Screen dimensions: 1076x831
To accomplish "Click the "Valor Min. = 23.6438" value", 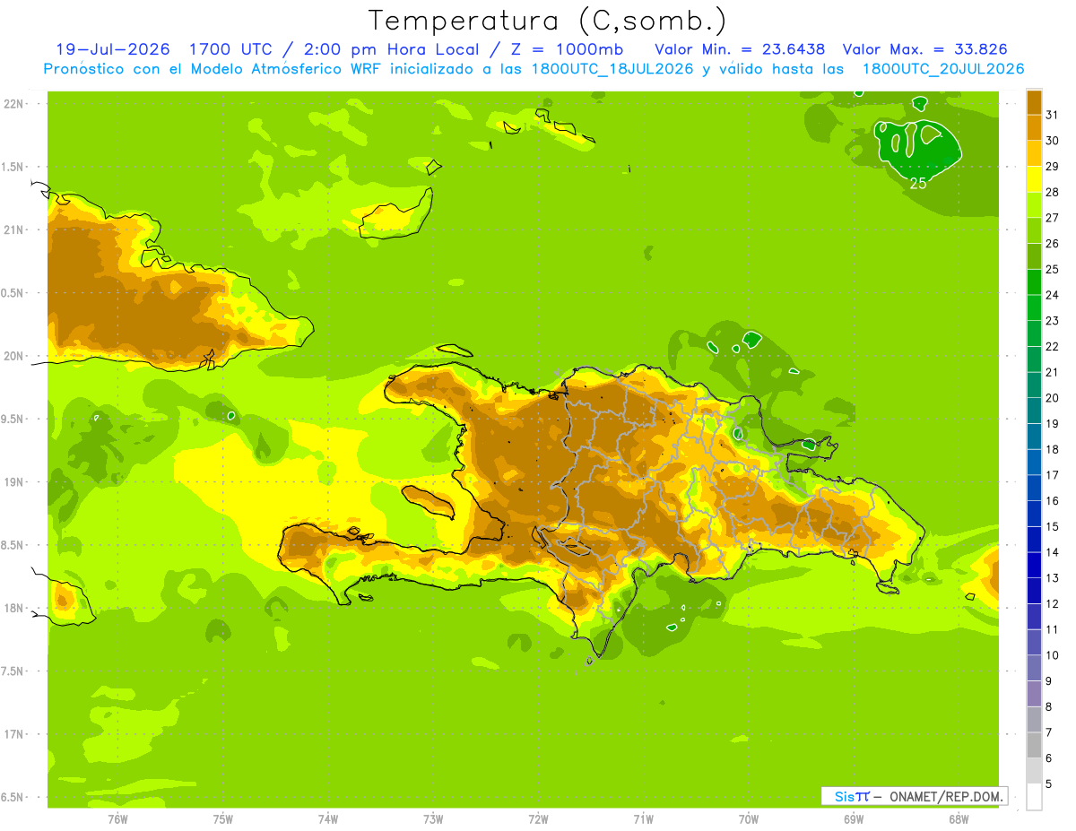I will click(x=740, y=49).
